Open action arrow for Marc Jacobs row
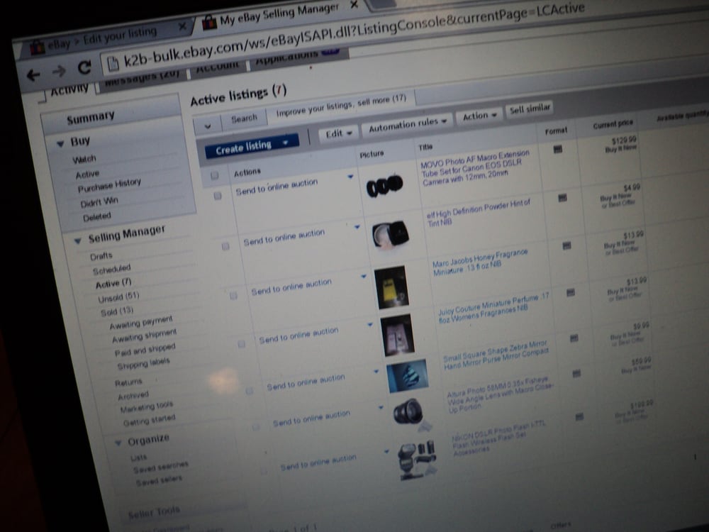 [x=364, y=276]
